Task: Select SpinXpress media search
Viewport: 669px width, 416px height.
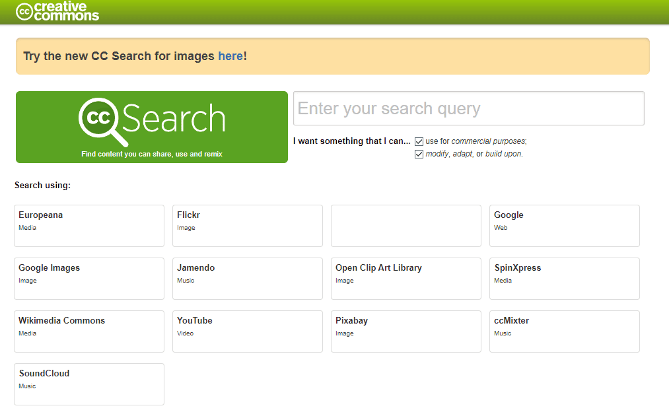Action: click(564, 278)
